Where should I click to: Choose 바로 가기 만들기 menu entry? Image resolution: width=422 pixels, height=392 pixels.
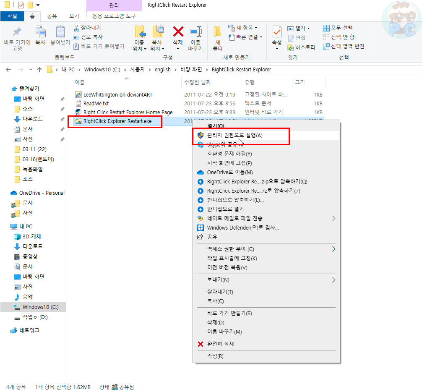point(266,314)
